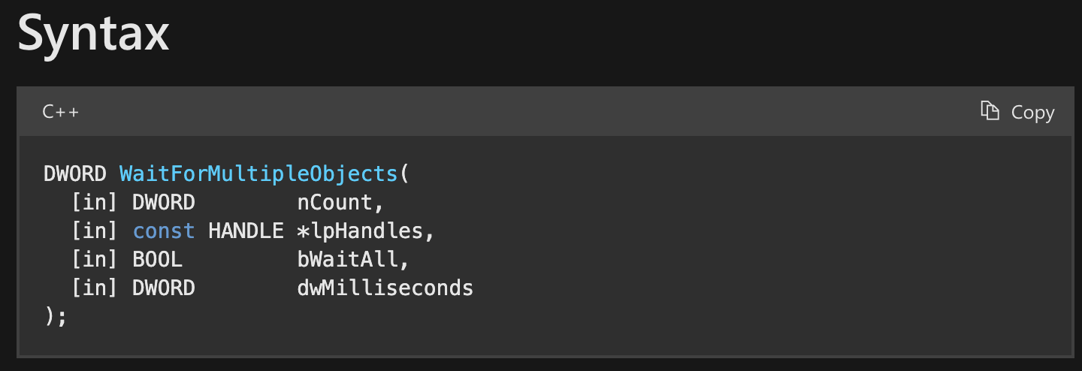Click the [in] annotation before nCount's DWORD
The height and width of the screenshot is (371, 1082).
click(95, 202)
